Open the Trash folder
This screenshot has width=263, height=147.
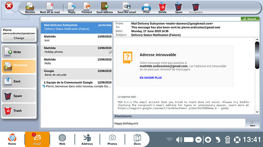[x=19, y=110]
